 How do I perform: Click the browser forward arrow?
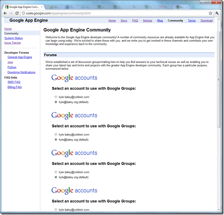(x=11, y=13)
